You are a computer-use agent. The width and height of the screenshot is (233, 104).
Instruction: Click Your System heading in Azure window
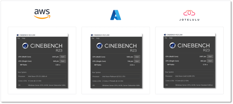96,72
